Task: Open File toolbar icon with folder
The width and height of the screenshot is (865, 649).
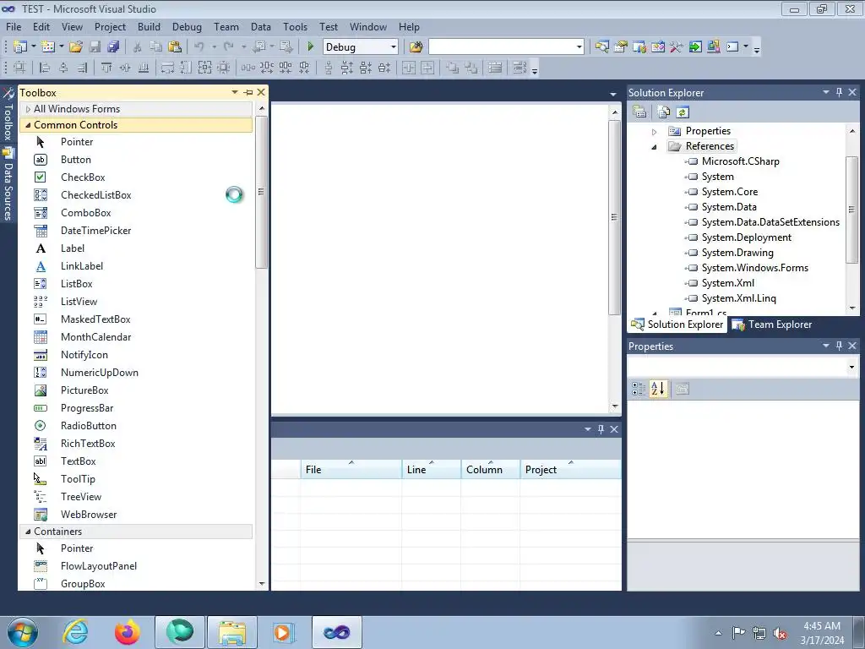Action: (75, 47)
